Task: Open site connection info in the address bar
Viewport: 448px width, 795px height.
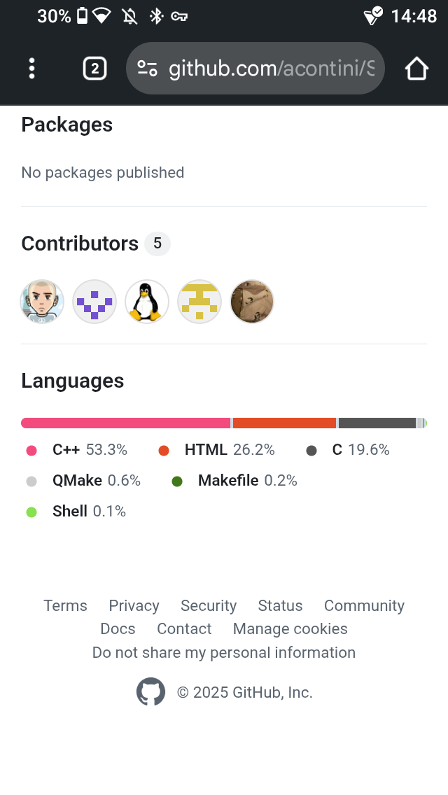Action: click(x=149, y=69)
